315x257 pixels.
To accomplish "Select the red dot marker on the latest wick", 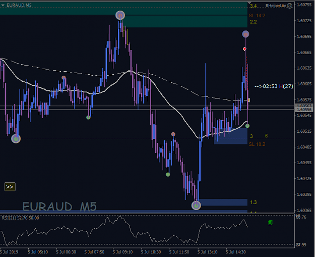I will [244, 49].
